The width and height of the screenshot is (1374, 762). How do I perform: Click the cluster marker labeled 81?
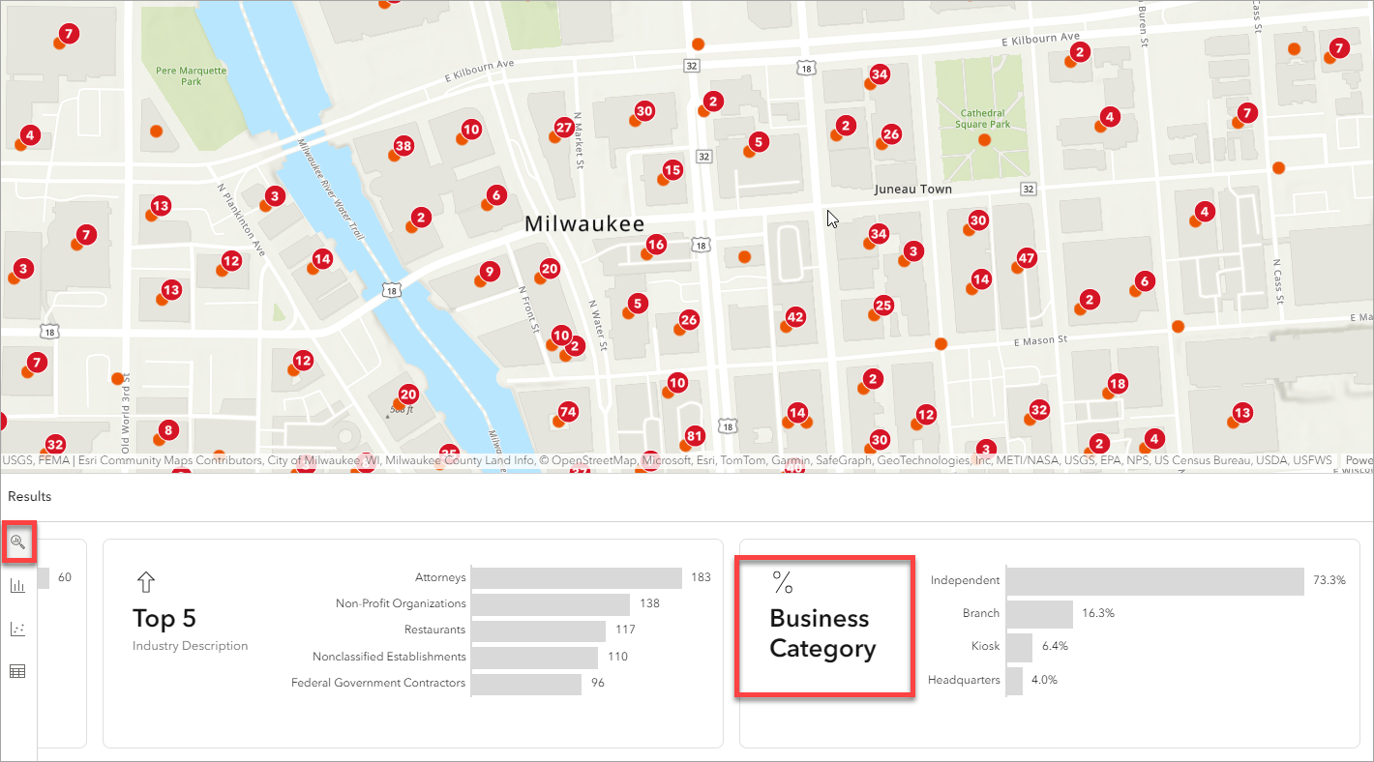pos(694,435)
